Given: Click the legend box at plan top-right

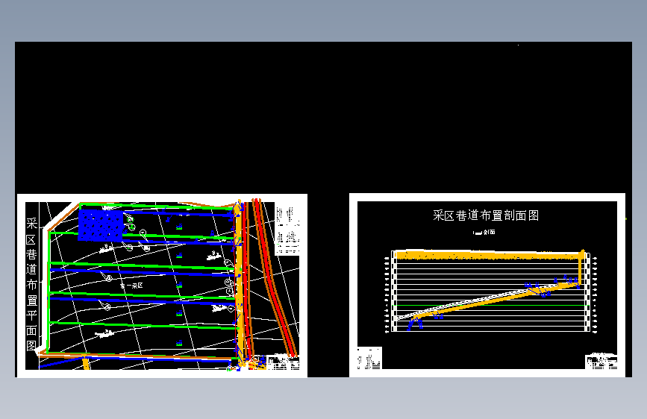Looking at the screenshot, I should pos(287,229).
